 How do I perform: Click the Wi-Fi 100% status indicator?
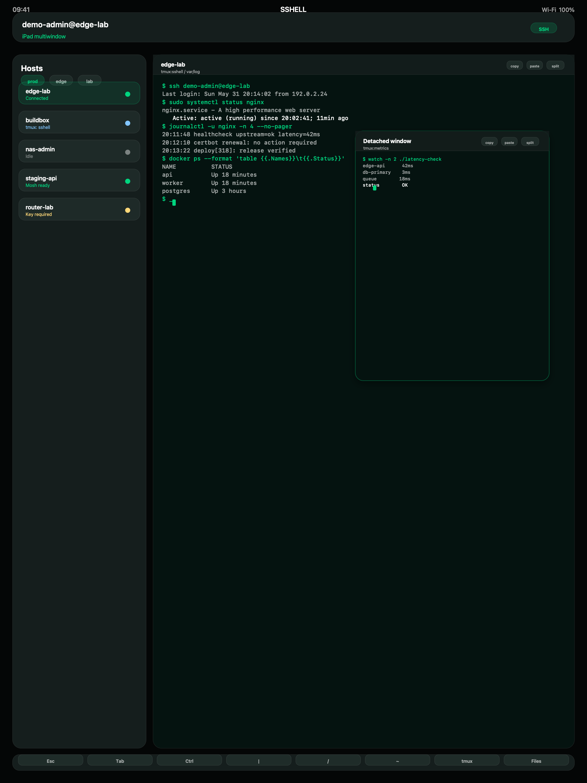point(558,10)
